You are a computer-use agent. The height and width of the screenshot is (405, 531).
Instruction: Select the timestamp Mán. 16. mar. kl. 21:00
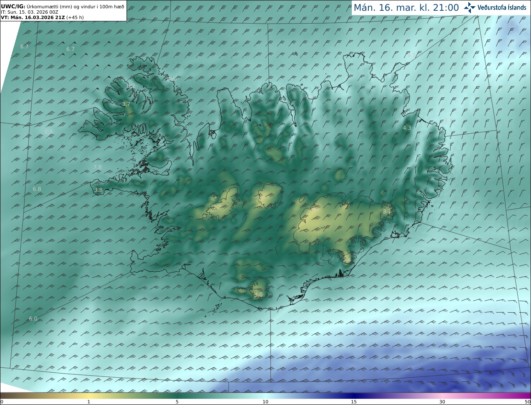(406, 7)
